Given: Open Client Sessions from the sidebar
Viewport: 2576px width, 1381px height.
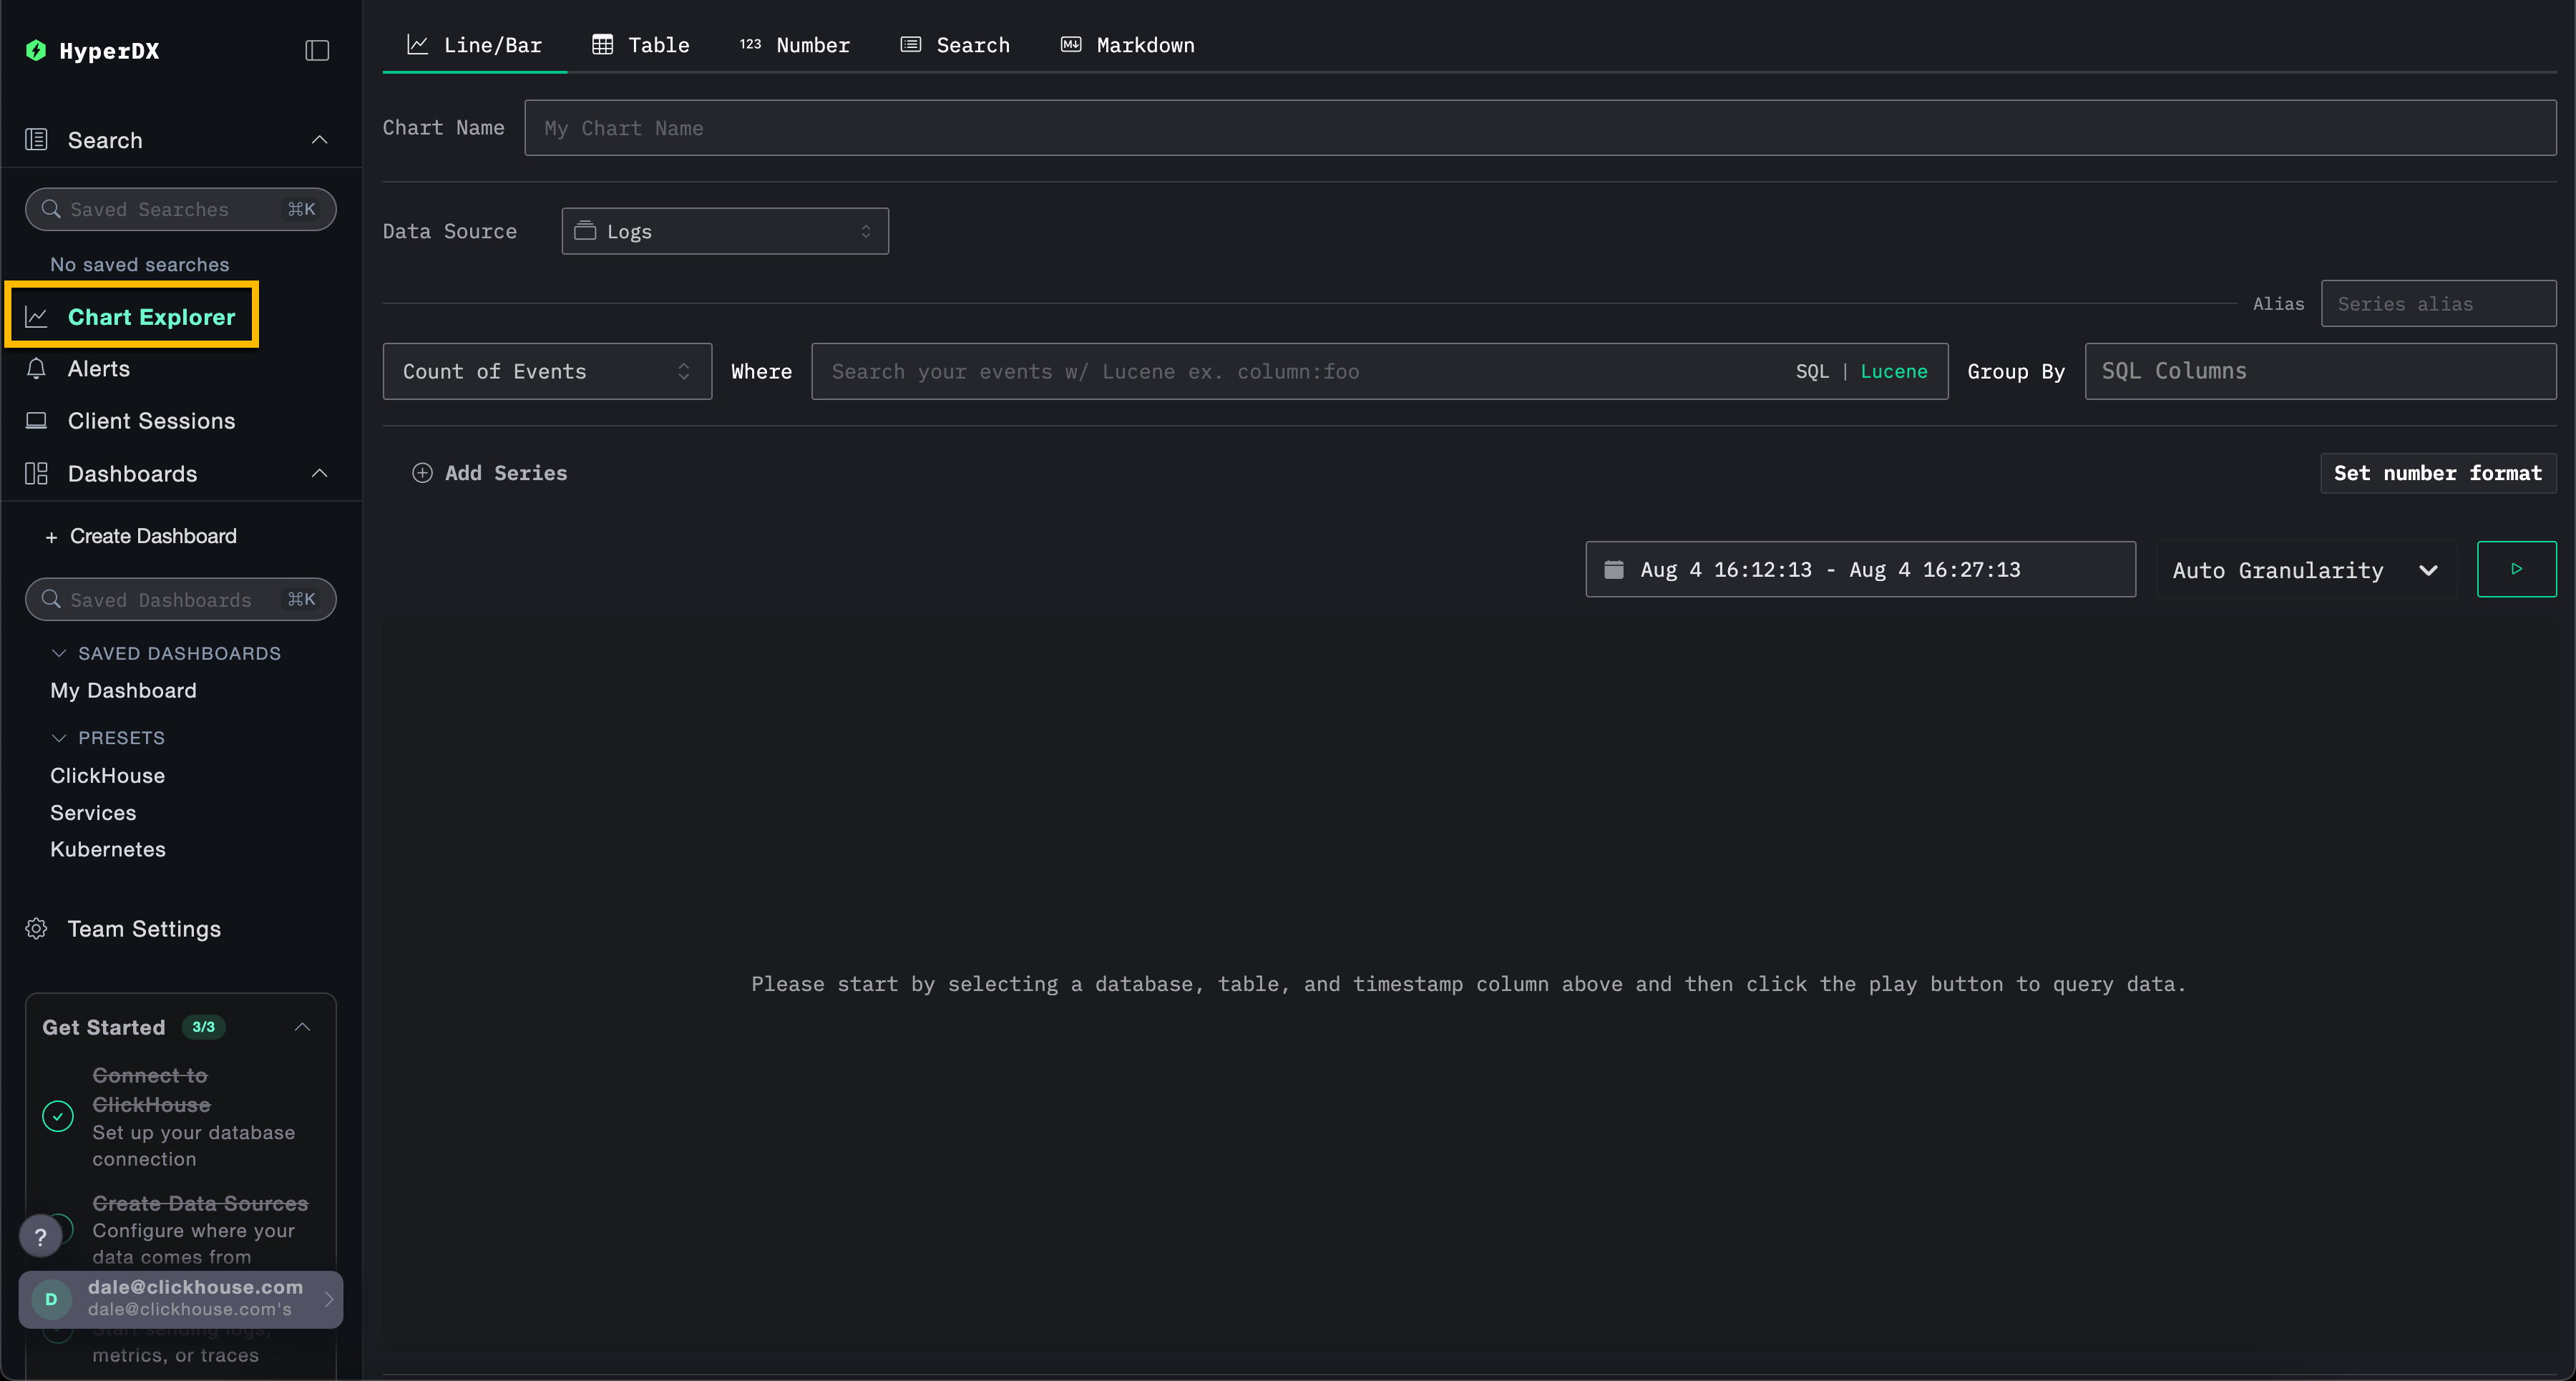Looking at the screenshot, I should pos(151,421).
